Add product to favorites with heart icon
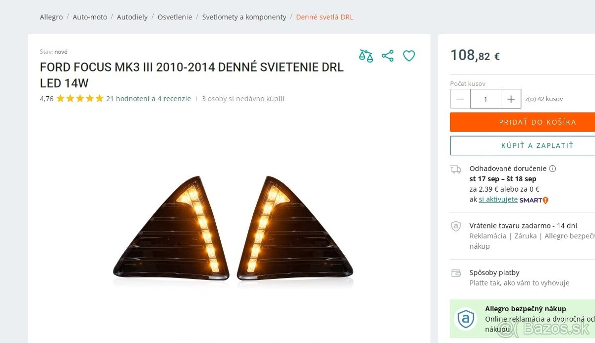 [409, 56]
